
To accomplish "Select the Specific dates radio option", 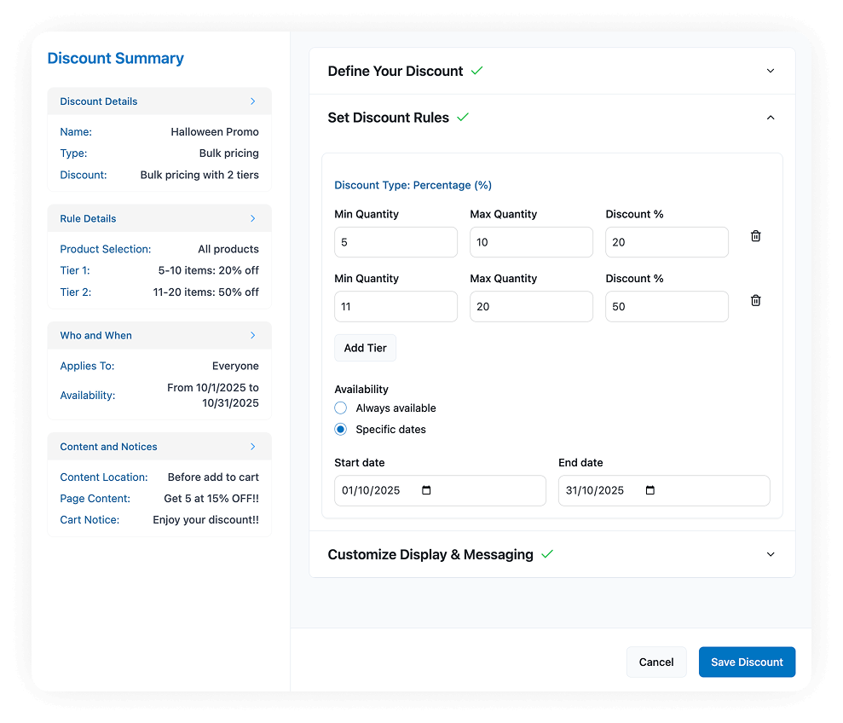I will click(341, 430).
